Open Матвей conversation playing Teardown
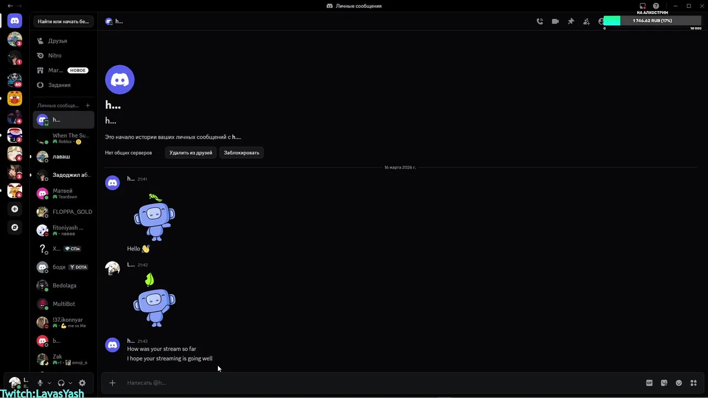This screenshot has height=398, width=708. [64, 193]
